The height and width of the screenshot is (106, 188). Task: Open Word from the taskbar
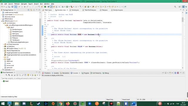tap(133, 104)
